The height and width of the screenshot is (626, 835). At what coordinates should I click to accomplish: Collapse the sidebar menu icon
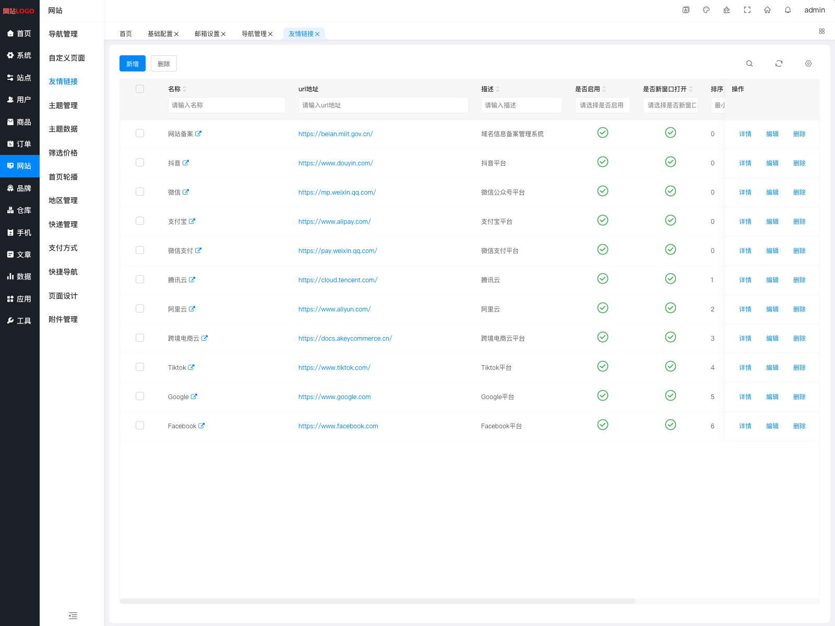click(73, 616)
